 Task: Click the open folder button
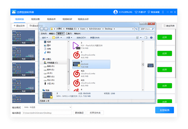(x=95, y=113)
